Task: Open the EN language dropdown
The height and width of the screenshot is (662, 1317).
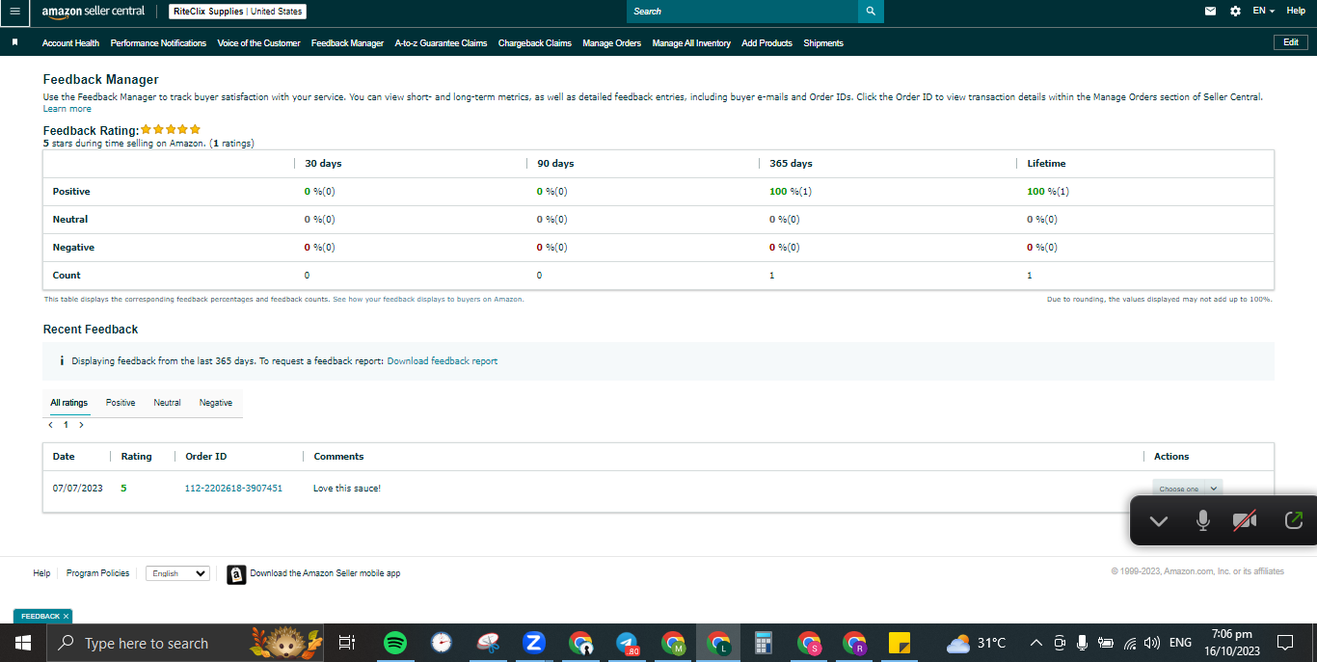Action: coord(1263,11)
